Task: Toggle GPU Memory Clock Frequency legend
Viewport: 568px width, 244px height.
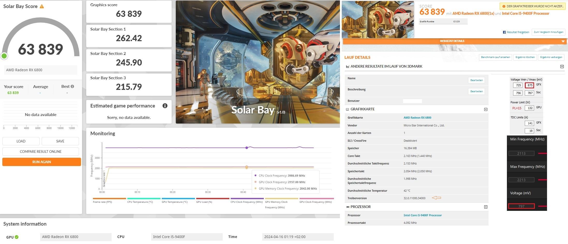Action: pyautogui.click(x=281, y=203)
